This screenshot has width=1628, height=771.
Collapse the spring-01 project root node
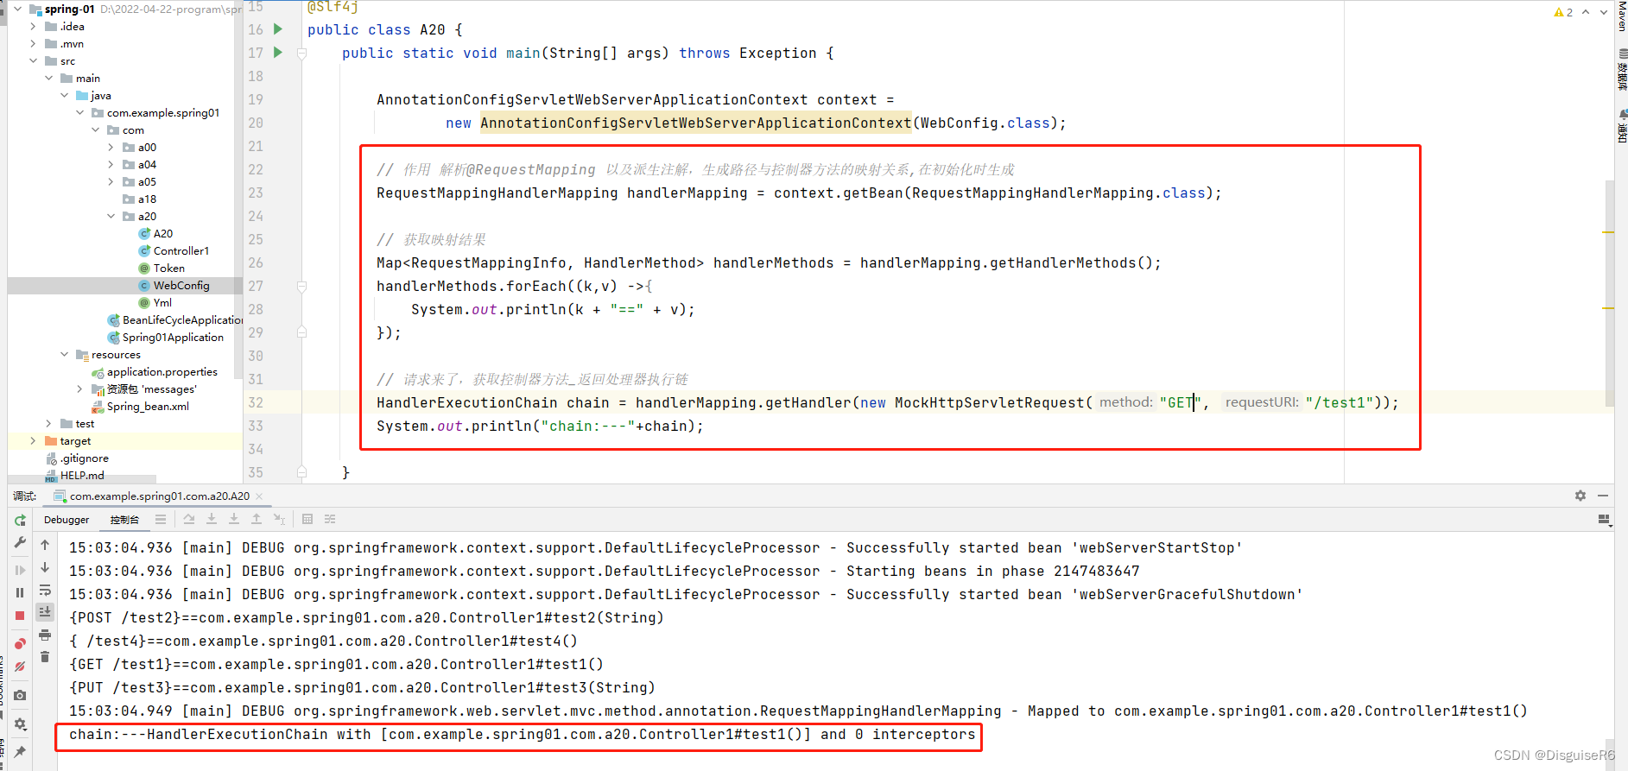pyautogui.click(x=17, y=9)
